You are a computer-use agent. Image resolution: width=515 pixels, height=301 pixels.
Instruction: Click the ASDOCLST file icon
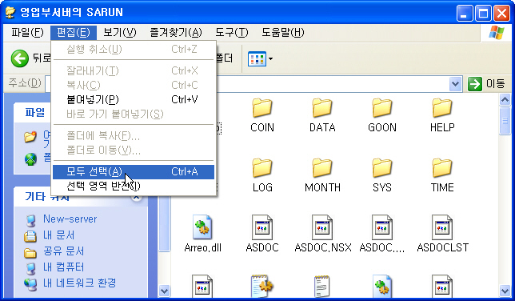point(441,227)
